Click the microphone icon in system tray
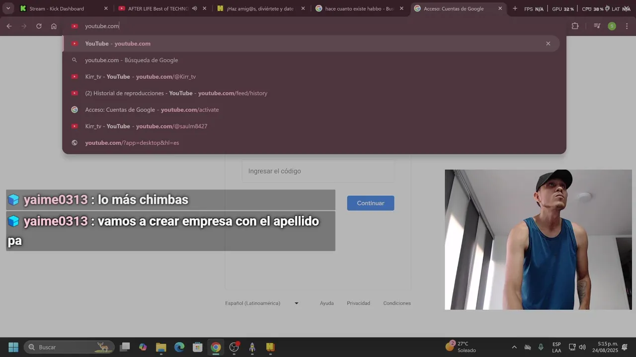Screen dimensions: 636x357 (541, 347)
